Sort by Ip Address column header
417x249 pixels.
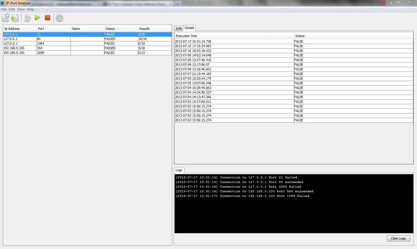click(20, 29)
